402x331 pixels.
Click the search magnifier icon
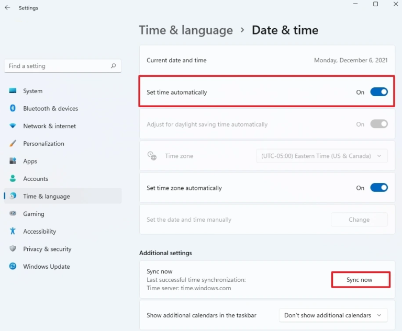[x=113, y=66]
